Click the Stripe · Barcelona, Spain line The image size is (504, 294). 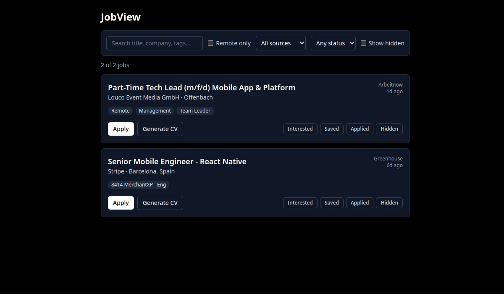click(x=141, y=171)
